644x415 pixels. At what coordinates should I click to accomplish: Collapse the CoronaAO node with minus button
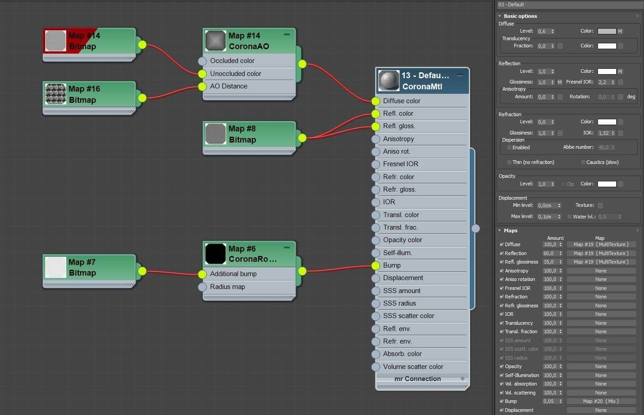287,34
